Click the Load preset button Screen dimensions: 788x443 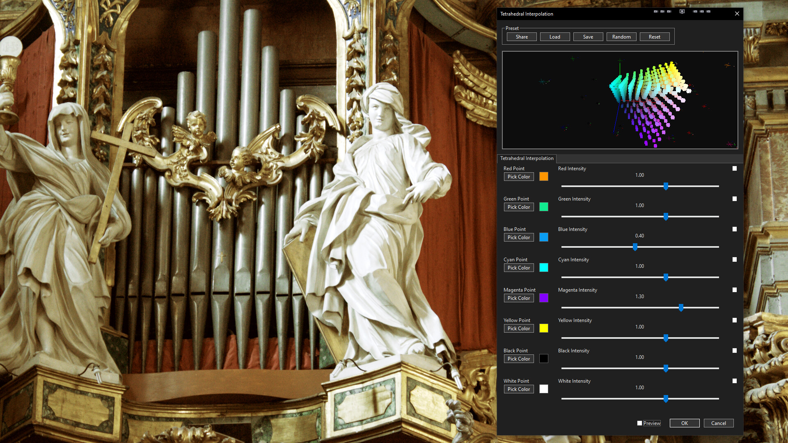tap(555, 37)
